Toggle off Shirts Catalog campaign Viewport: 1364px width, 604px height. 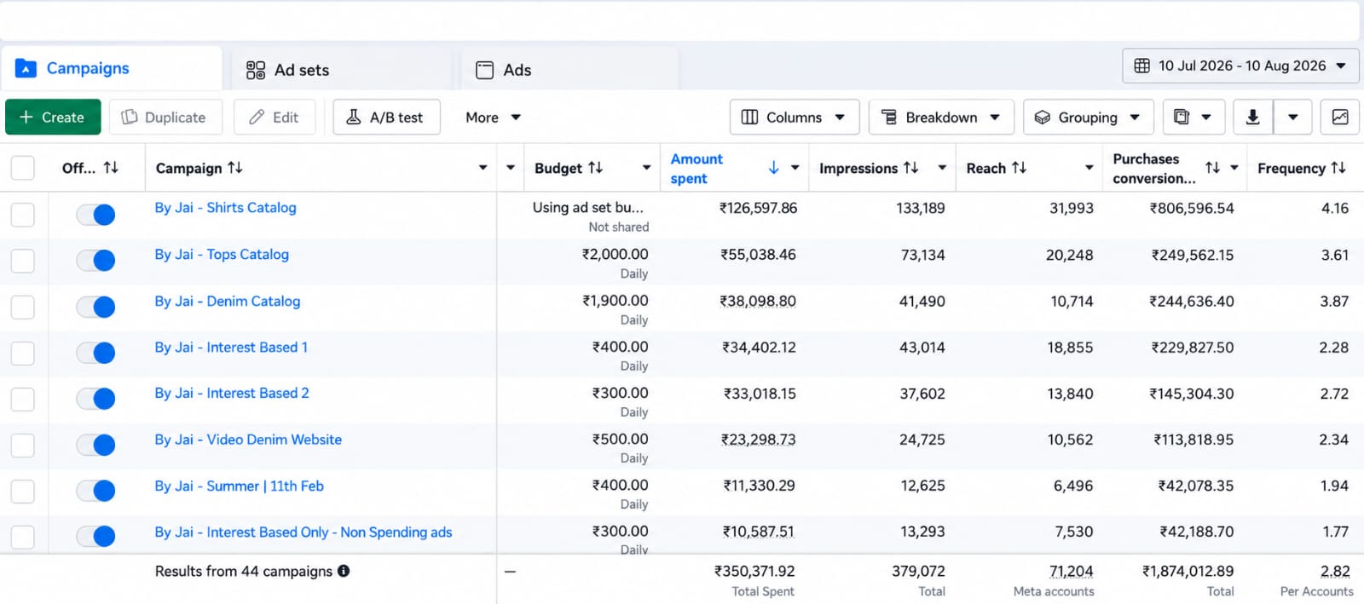pos(95,215)
